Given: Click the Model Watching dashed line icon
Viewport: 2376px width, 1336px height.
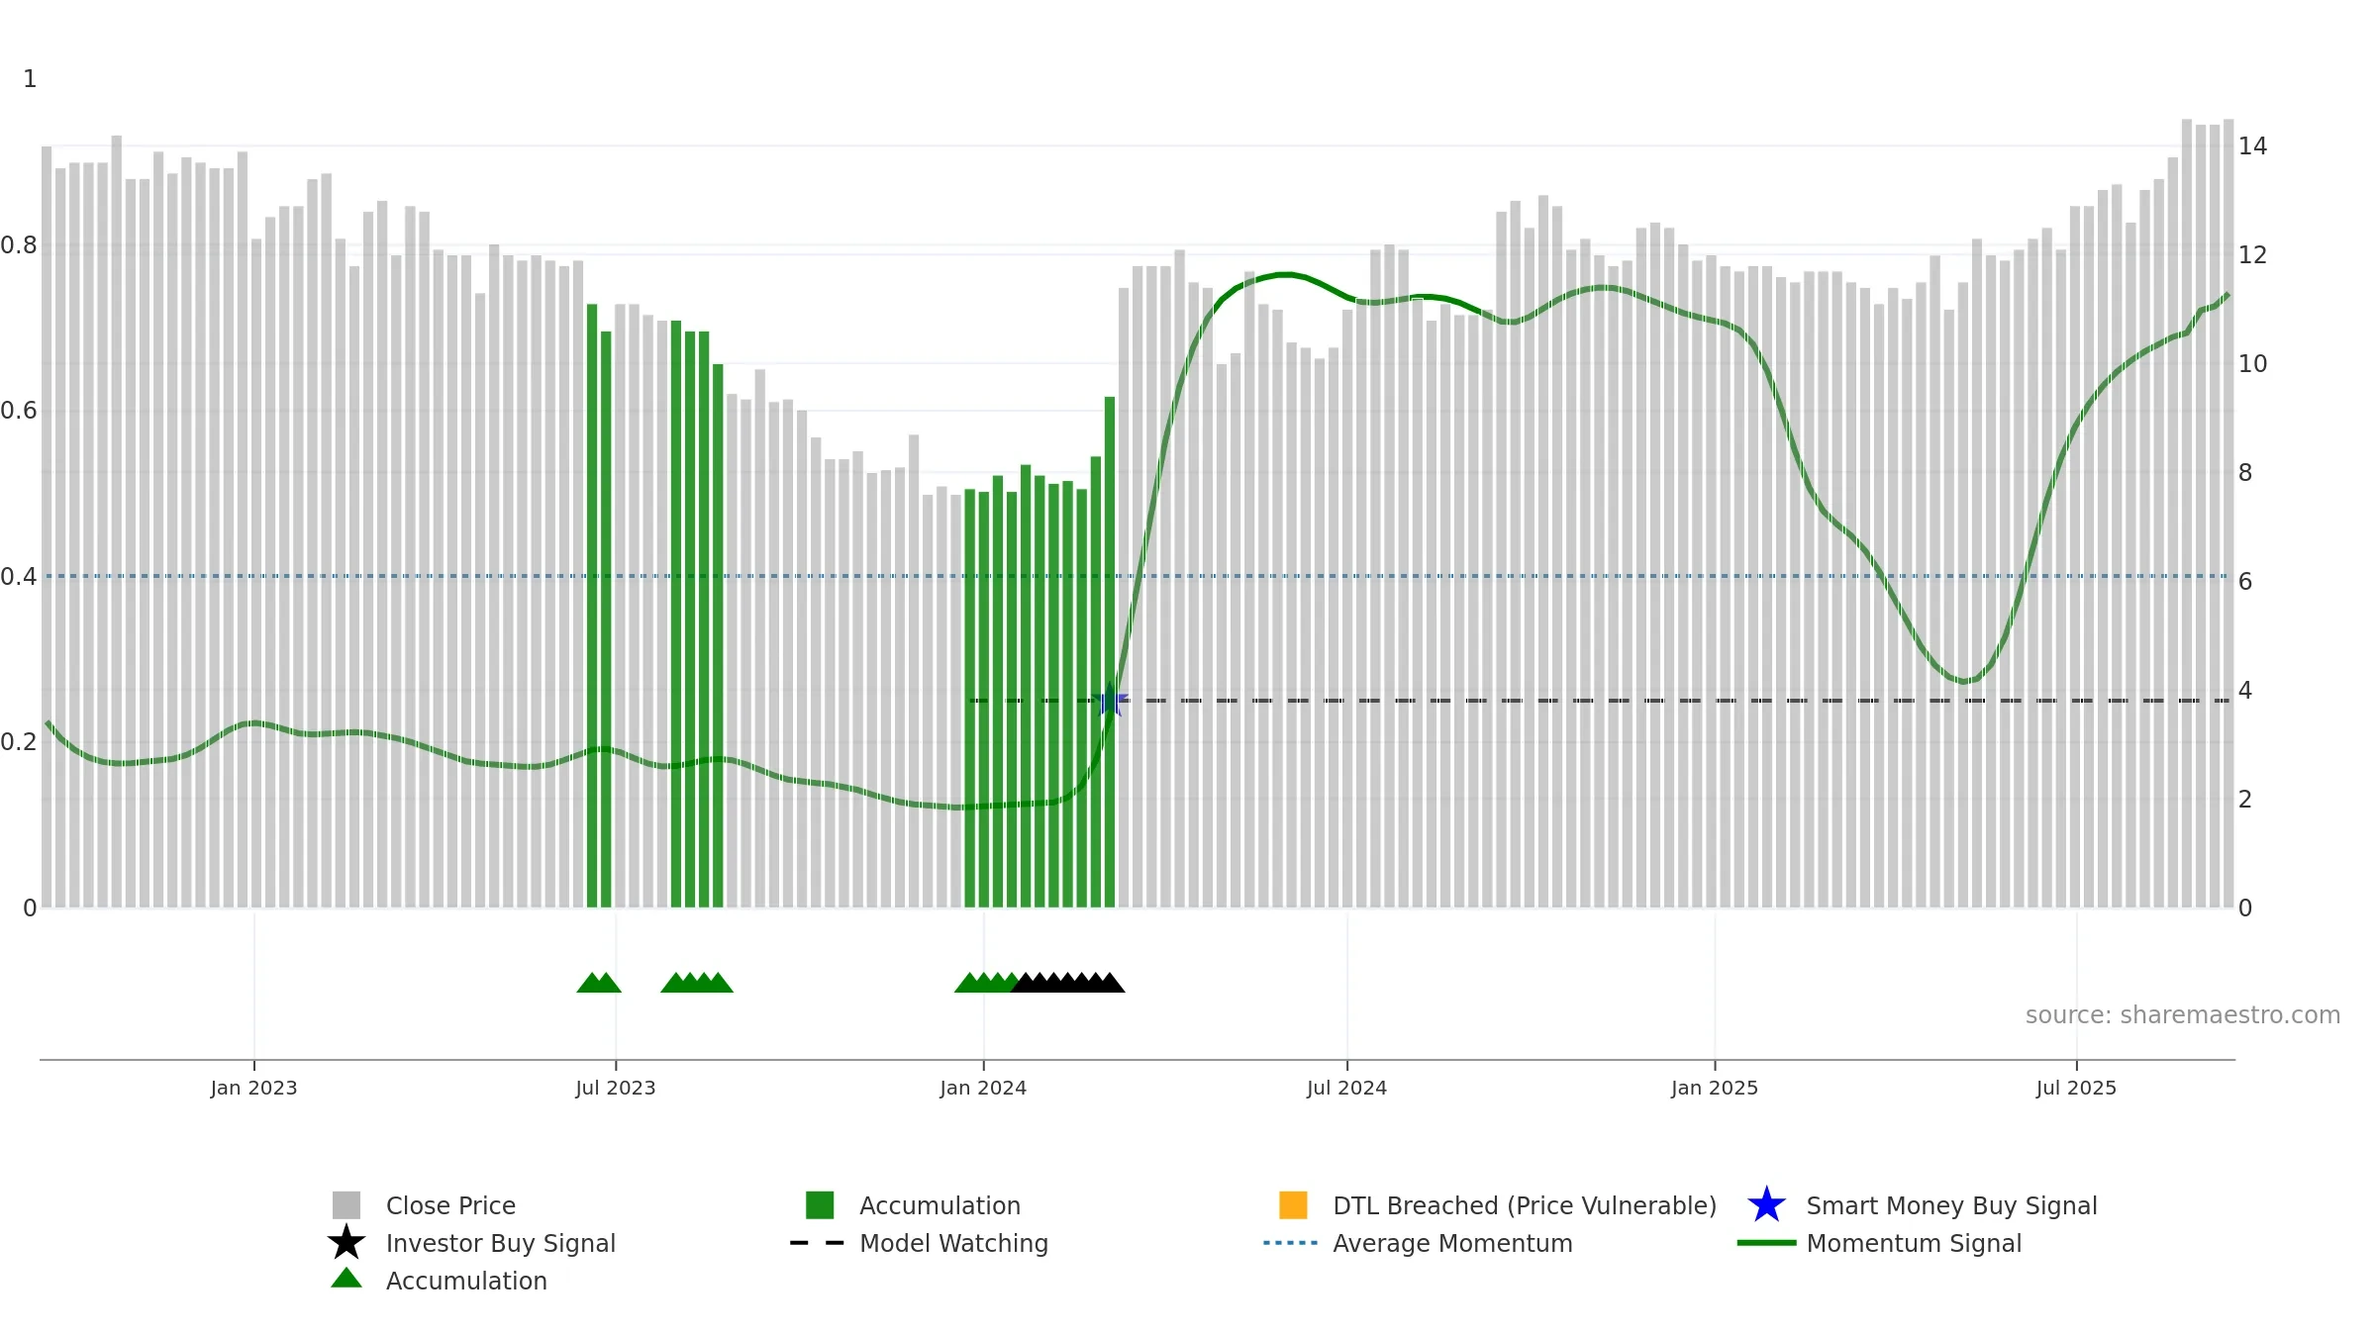Looking at the screenshot, I should (817, 1243).
